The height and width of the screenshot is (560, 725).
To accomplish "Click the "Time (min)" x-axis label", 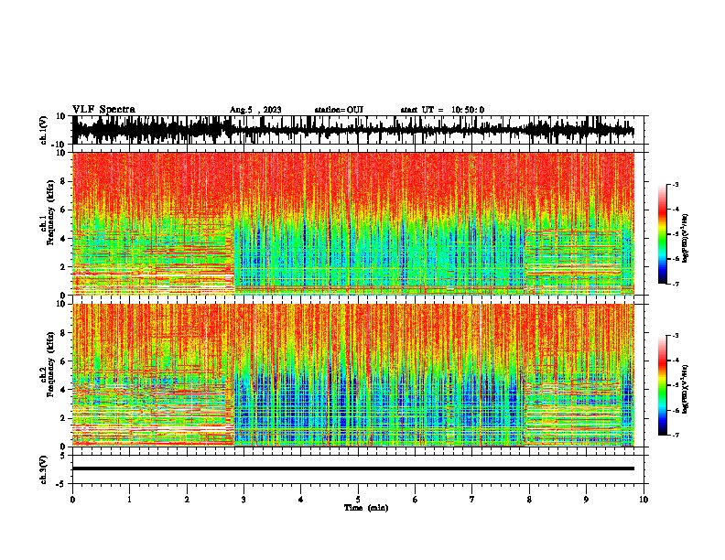I will (366, 508).
